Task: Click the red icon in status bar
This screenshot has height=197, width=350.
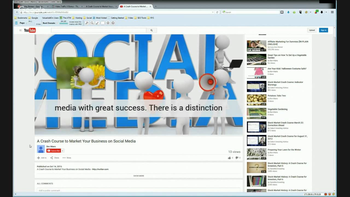Action: 326,194
